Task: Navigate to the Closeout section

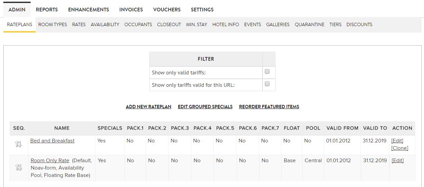Action: pos(169,24)
